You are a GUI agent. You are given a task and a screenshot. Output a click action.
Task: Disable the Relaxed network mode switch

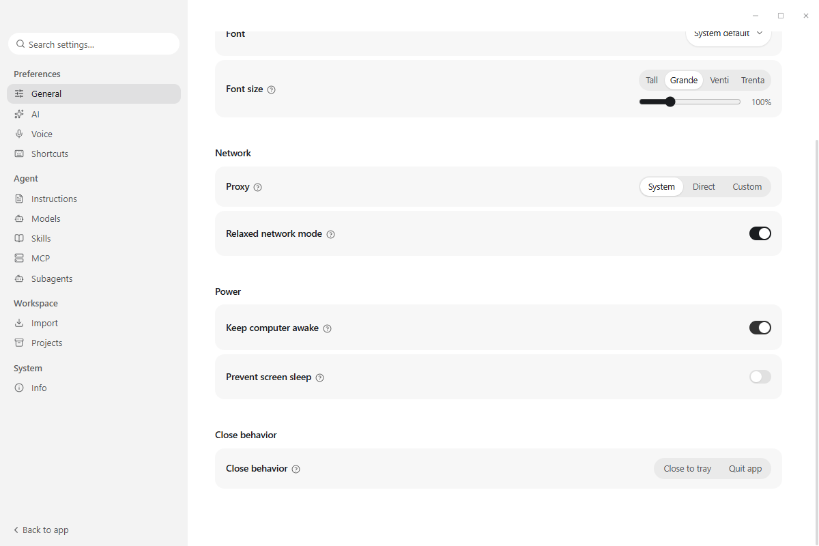(x=760, y=233)
